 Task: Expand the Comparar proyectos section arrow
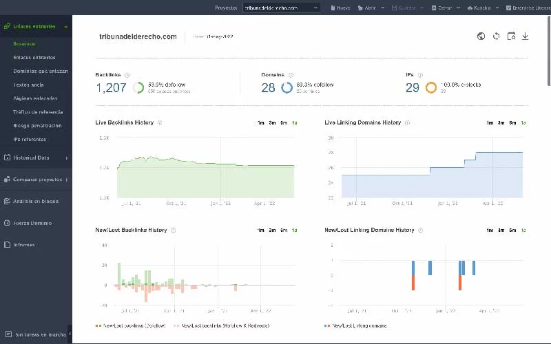[66, 180]
